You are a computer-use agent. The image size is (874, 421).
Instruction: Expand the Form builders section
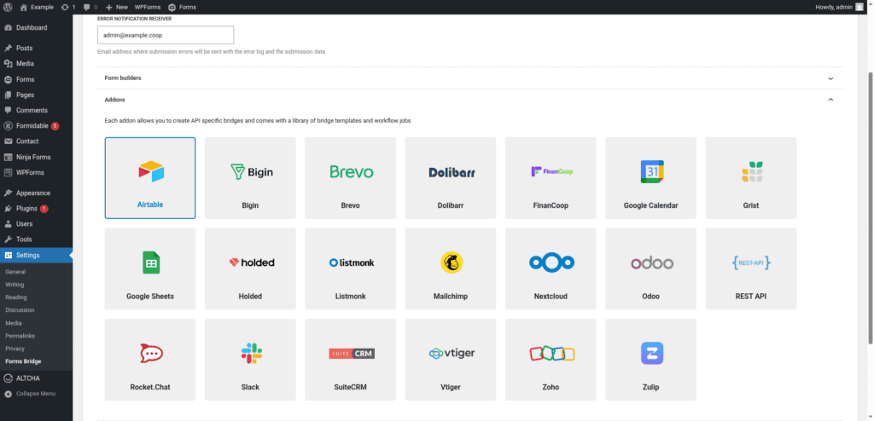click(470, 78)
